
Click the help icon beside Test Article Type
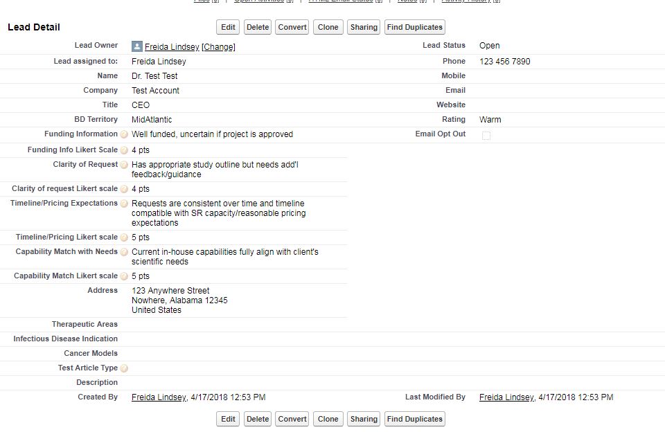pos(124,368)
